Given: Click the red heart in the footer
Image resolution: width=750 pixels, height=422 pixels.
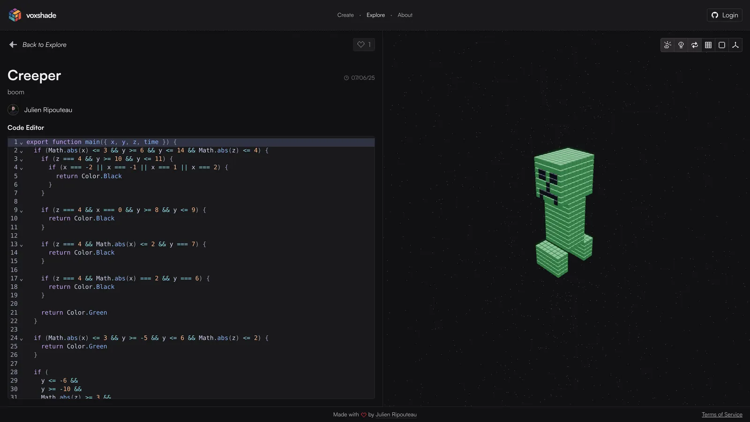Looking at the screenshot, I should [363, 415].
